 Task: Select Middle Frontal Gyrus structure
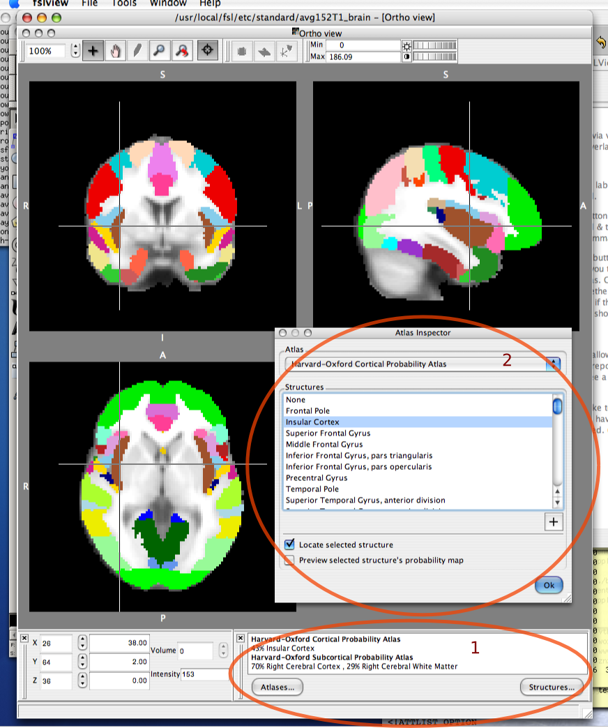click(x=418, y=445)
